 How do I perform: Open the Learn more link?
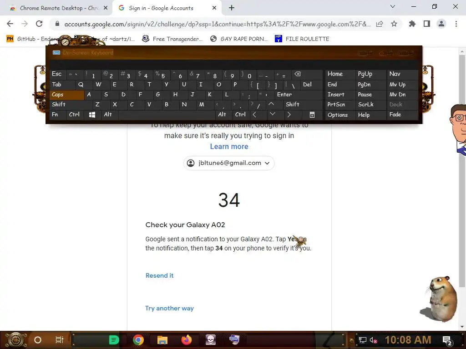coord(229,147)
